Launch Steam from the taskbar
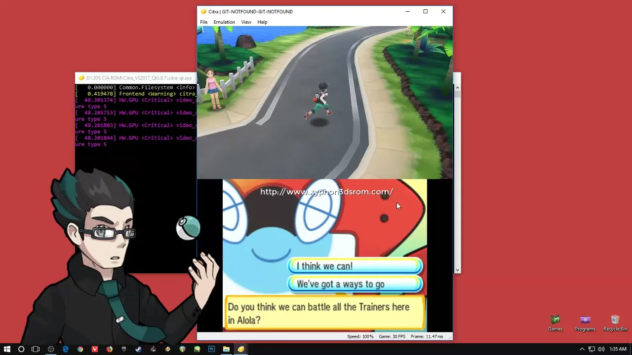This screenshot has height=355, width=632. click(138, 349)
